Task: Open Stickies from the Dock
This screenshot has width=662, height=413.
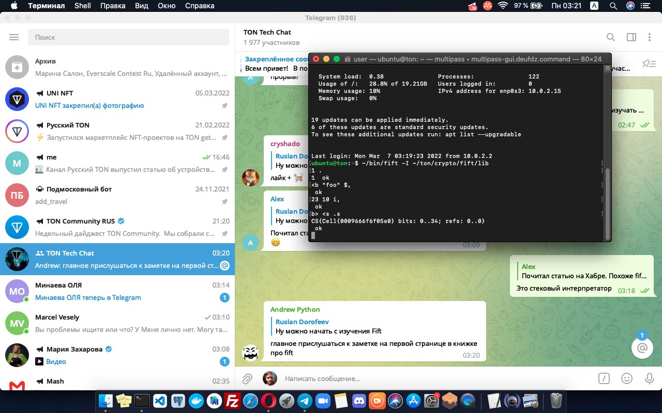Action: click(124, 400)
